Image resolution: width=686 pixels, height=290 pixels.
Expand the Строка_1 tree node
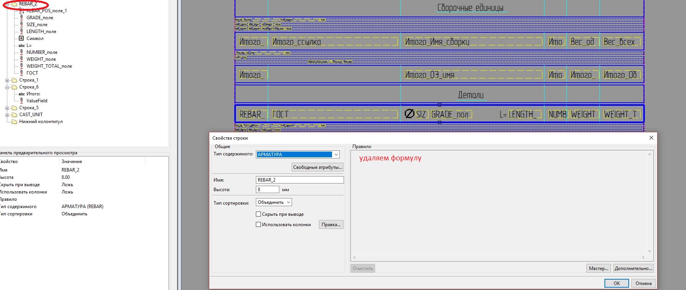(x=7, y=80)
